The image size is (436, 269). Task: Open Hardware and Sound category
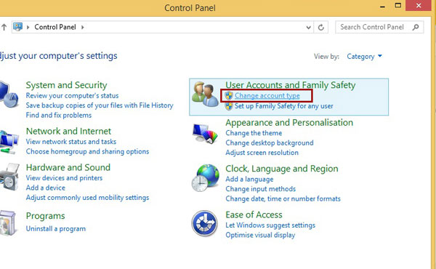click(x=68, y=167)
